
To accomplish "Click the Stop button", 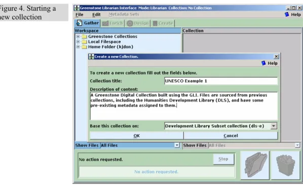I will [223, 159].
